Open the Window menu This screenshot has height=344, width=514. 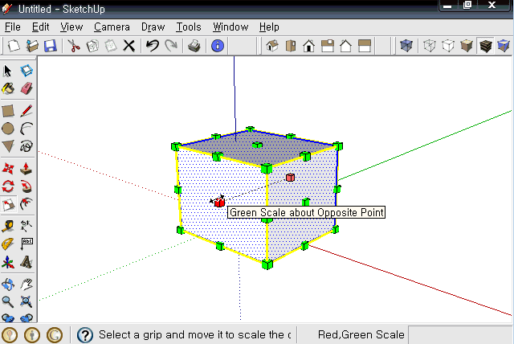coord(230,27)
